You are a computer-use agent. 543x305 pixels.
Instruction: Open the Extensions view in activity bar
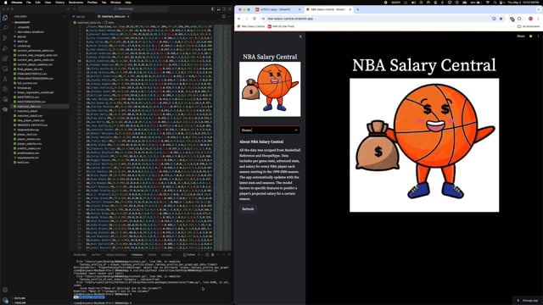coord(5,58)
